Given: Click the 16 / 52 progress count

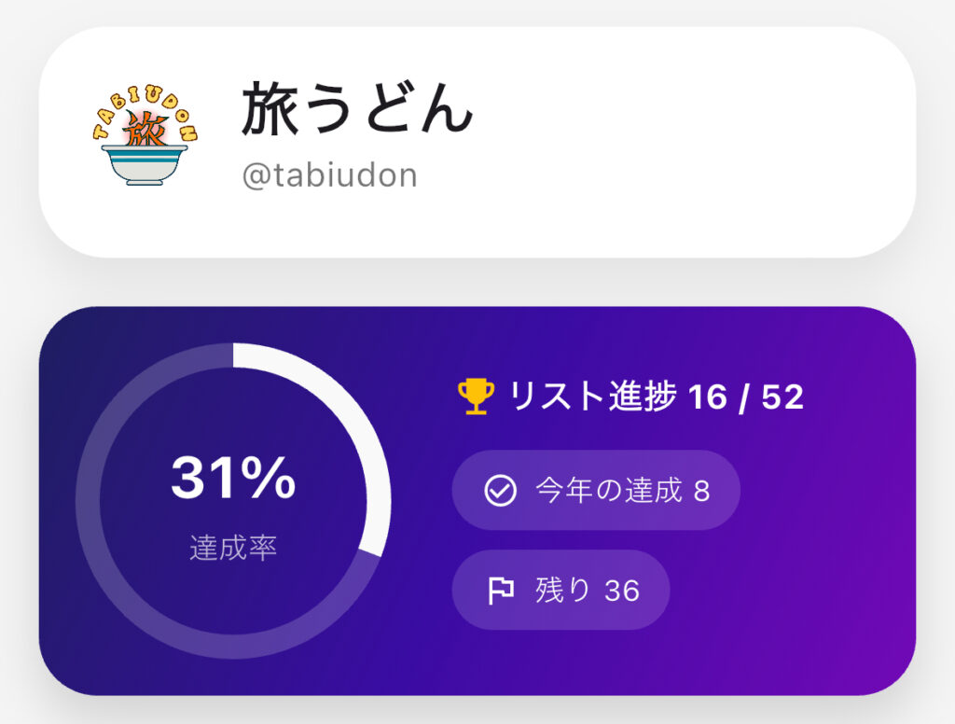Looking at the screenshot, I should [745, 397].
